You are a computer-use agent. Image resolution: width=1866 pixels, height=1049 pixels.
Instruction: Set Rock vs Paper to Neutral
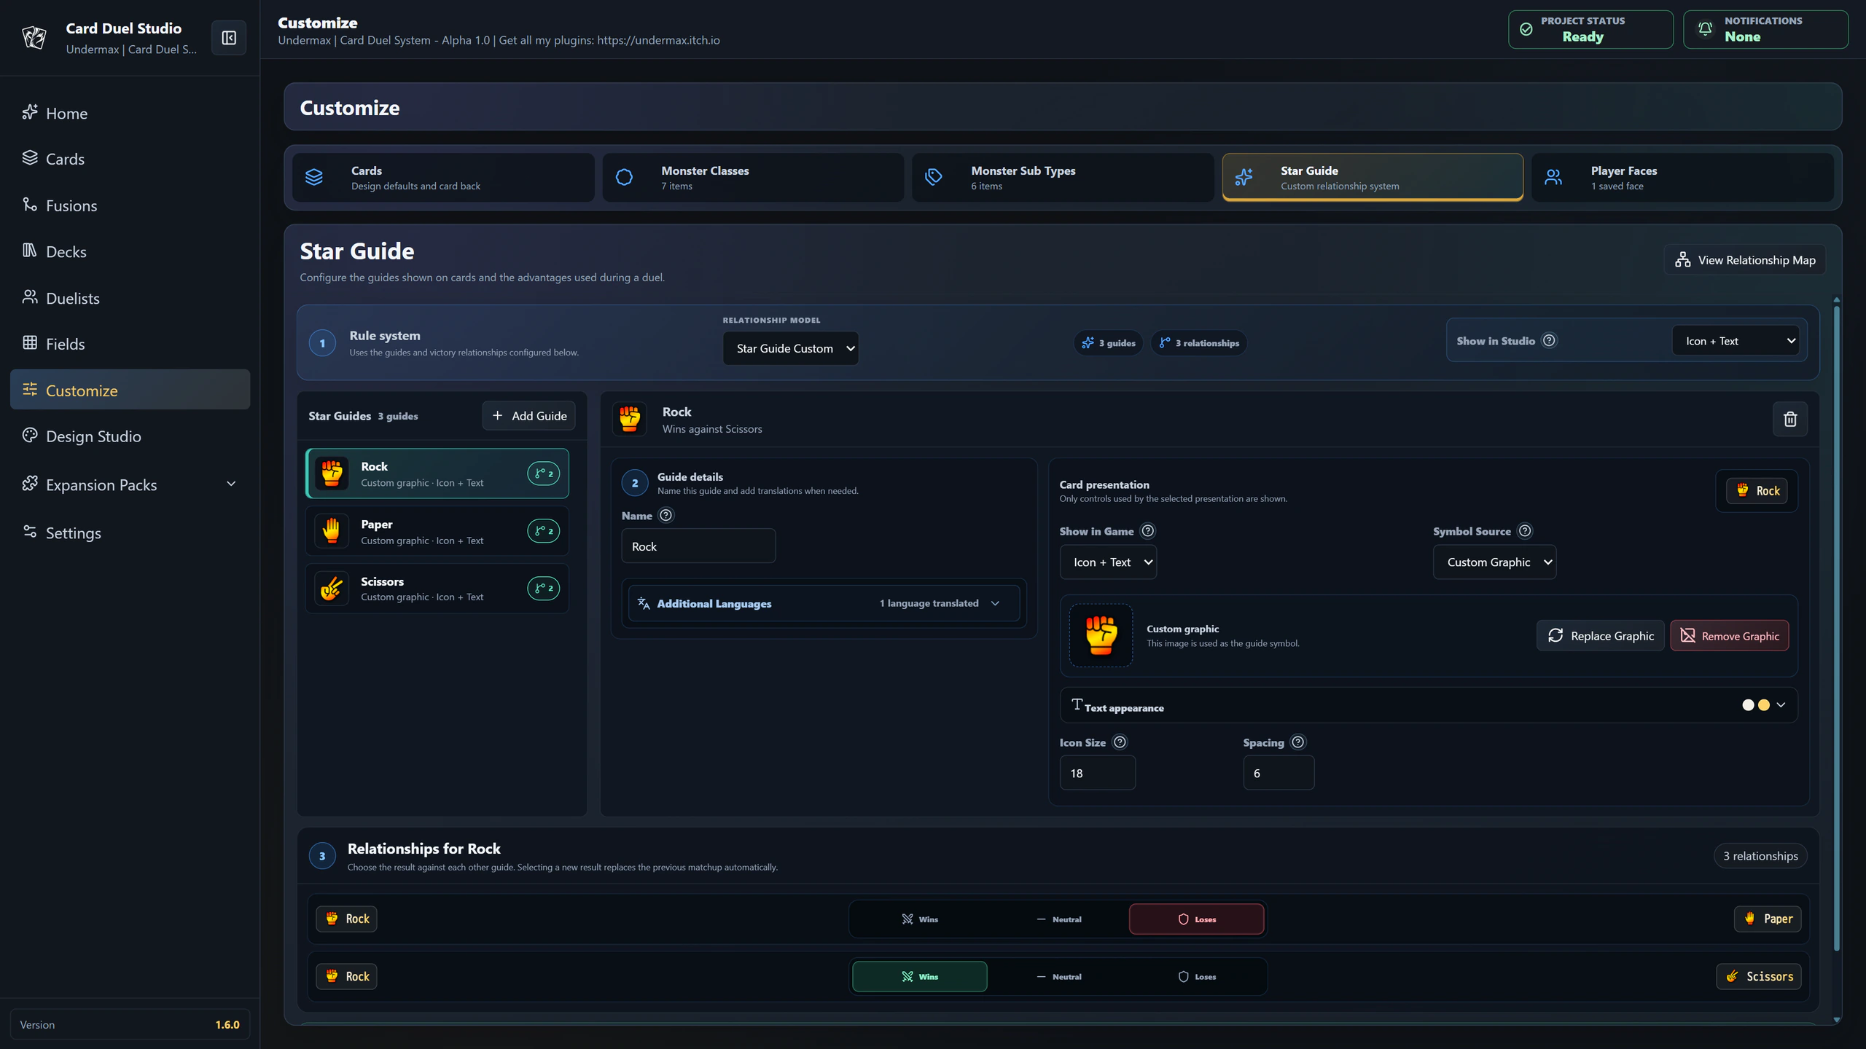pyautogui.click(x=1058, y=919)
